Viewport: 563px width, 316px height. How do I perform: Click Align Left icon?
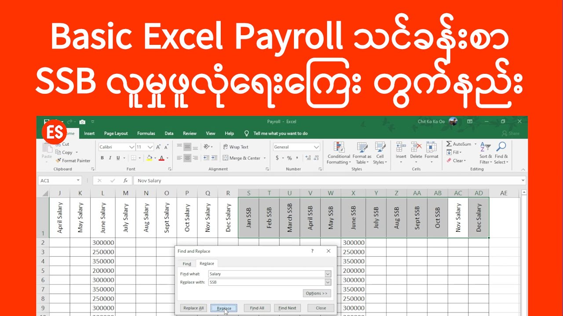179,158
